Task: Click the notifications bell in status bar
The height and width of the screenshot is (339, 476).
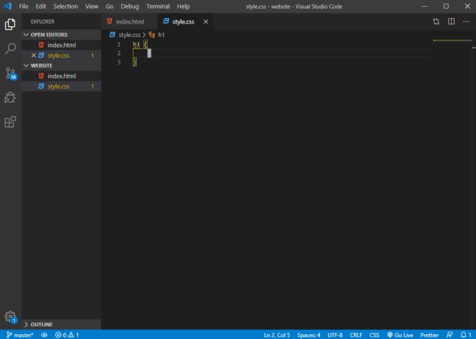Action: click(466, 335)
